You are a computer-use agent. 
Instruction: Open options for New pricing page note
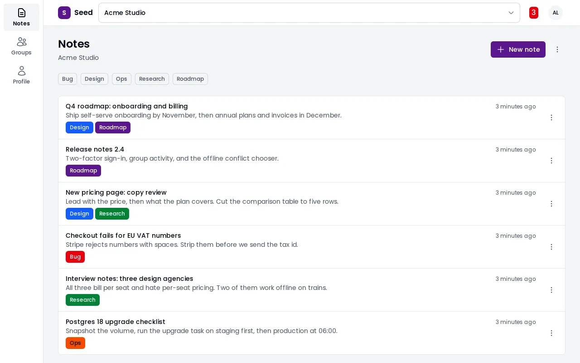coord(551,204)
